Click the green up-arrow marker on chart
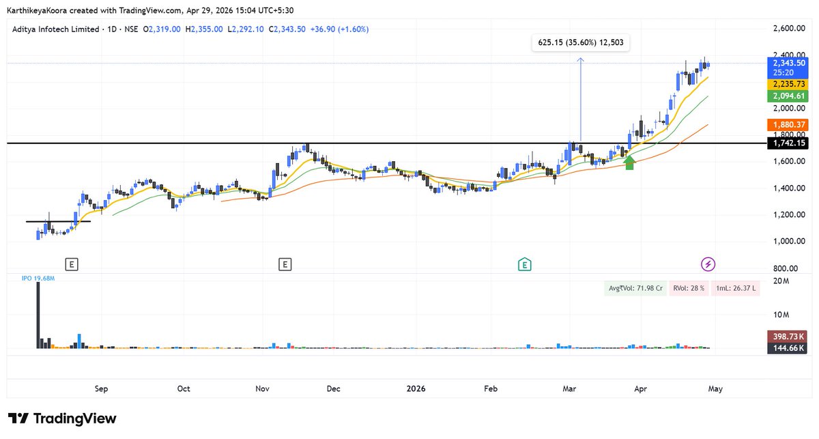The image size is (819, 439). point(630,162)
